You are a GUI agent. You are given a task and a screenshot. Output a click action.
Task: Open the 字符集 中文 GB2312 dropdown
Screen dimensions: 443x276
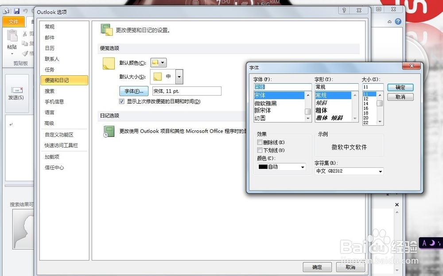pyautogui.click(x=380, y=171)
